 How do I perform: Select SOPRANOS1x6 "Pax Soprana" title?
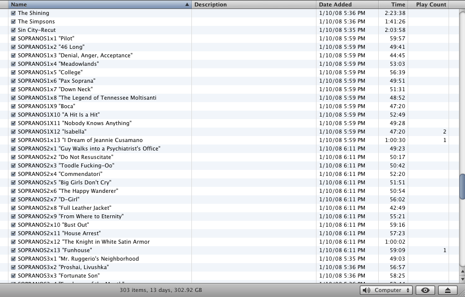click(x=56, y=81)
